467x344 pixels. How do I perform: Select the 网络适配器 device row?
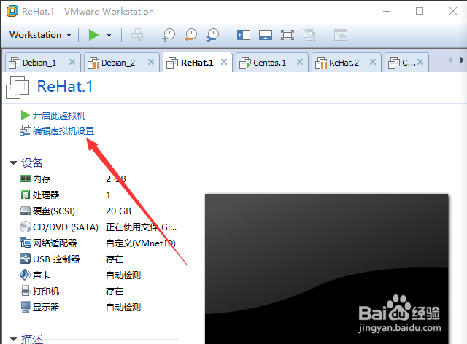99,243
